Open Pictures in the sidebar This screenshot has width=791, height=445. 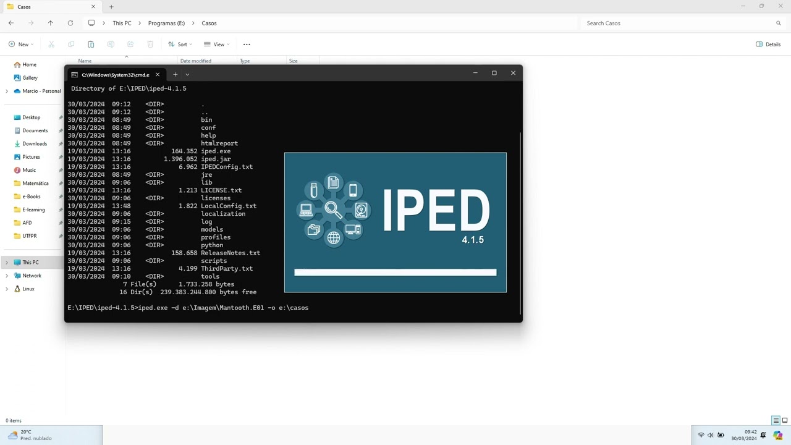click(31, 157)
